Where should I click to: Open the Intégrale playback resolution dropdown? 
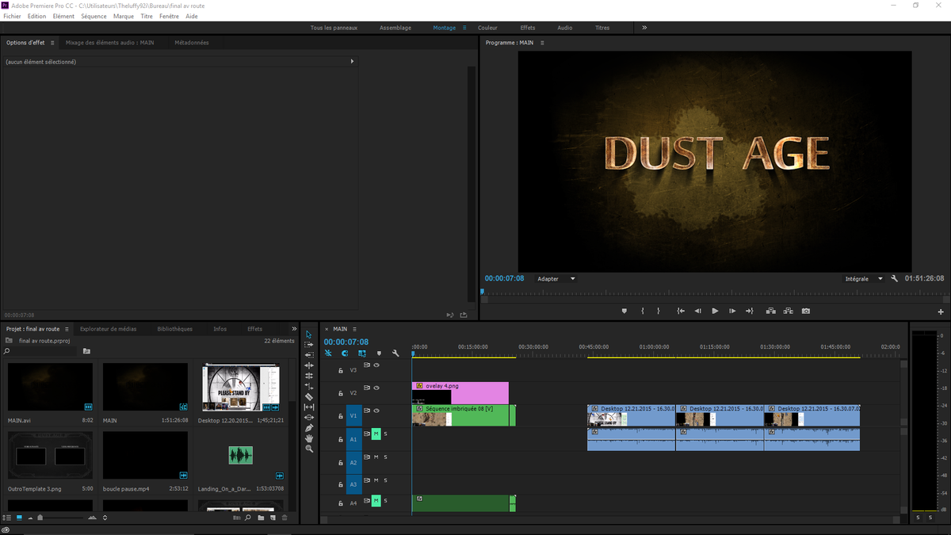864,279
